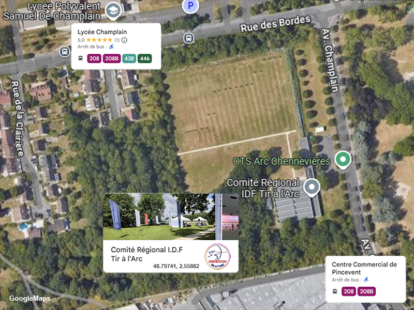Open the archery field photo thumbnail
414x310 pixels.
tap(159, 216)
